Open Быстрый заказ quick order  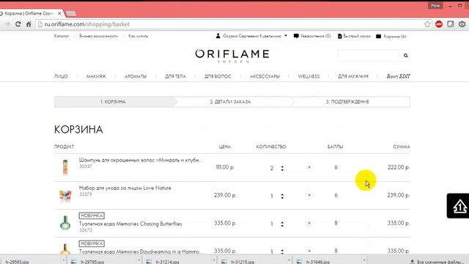354,36
